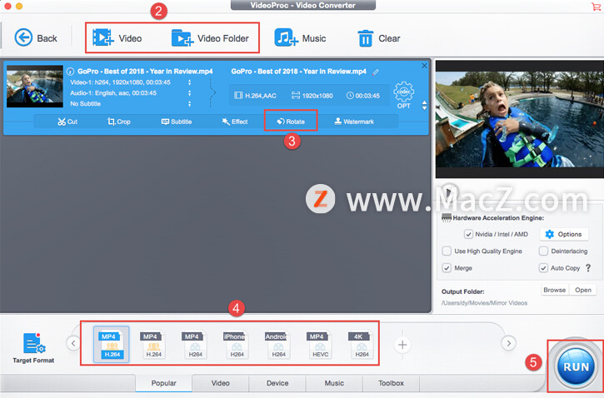The width and height of the screenshot is (604, 398).
Task: Open the Effect tool
Action: click(x=235, y=122)
